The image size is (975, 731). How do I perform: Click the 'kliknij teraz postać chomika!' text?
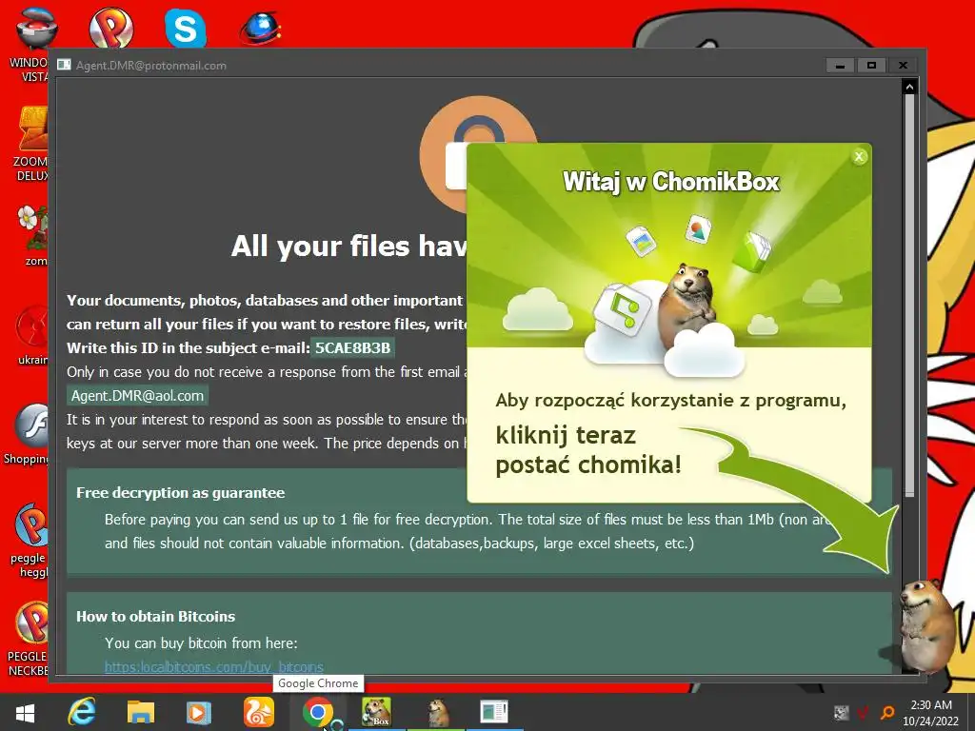(x=588, y=450)
